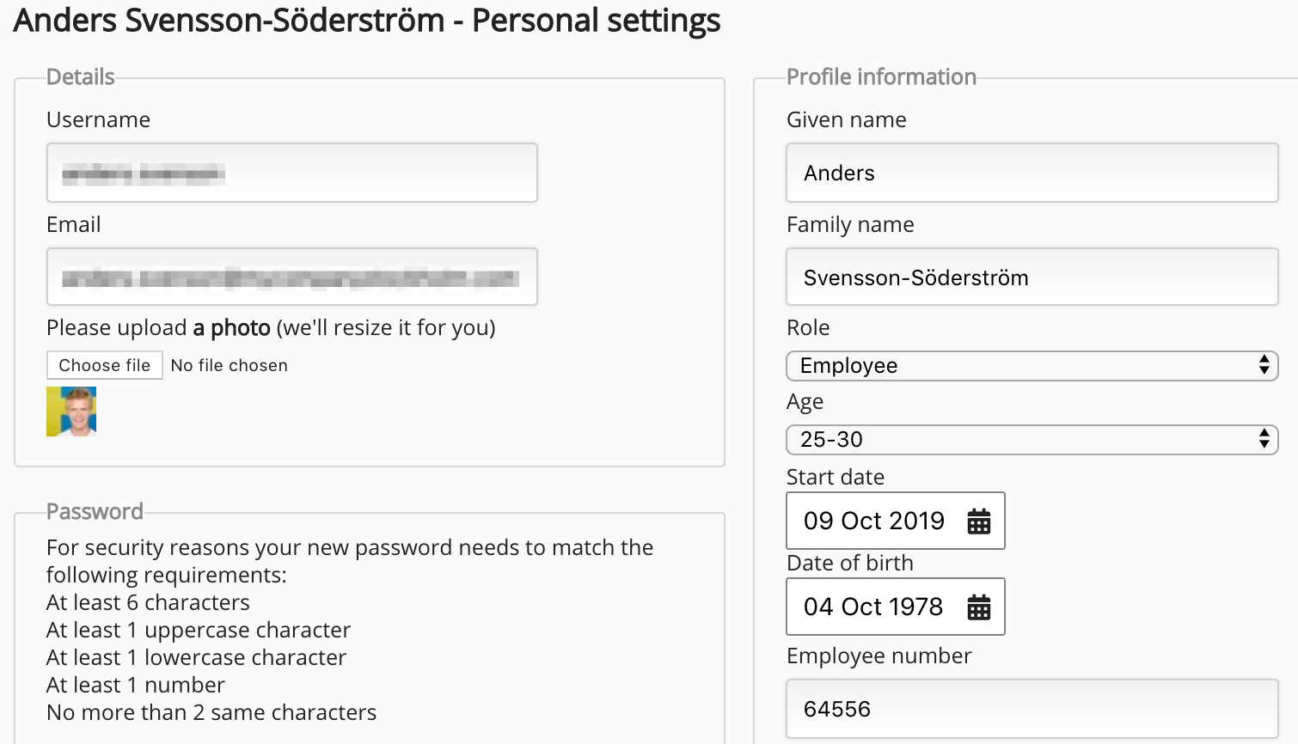Click the Username label
The image size is (1298, 744).
pos(98,120)
